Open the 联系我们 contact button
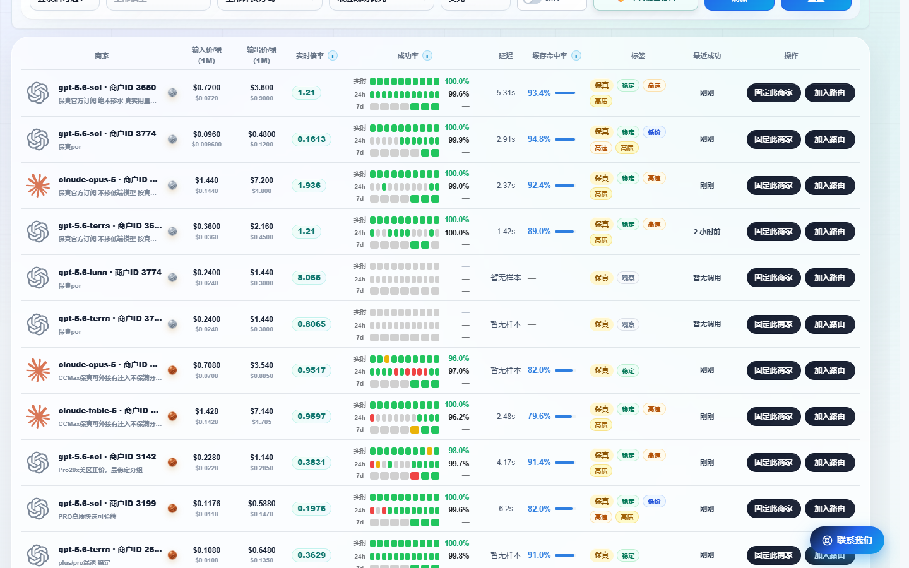 click(847, 540)
